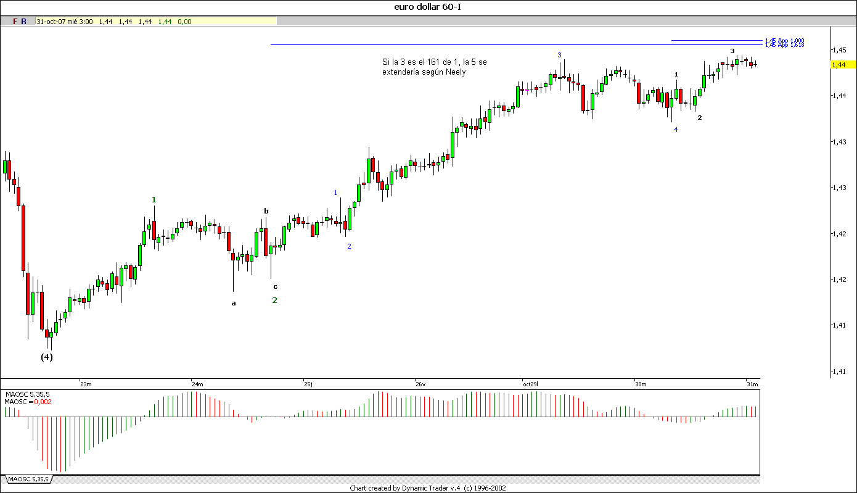Click the MAOSC 5,35,5 label in indicator pane
Viewport: 857px width, 493px height.
pos(28,394)
